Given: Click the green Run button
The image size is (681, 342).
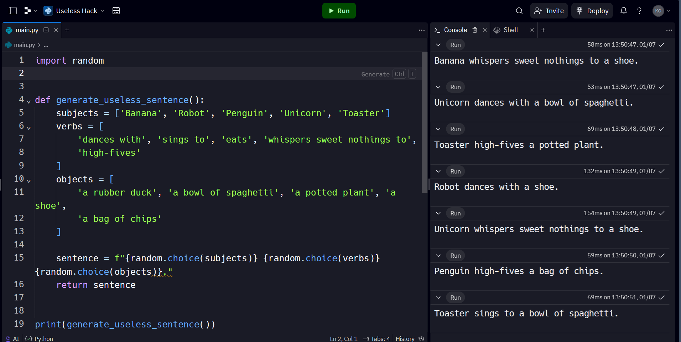Looking at the screenshot, I should tap(339, 11).
